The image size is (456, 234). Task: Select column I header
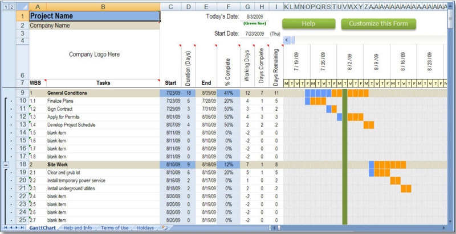[x=276, y=7]
